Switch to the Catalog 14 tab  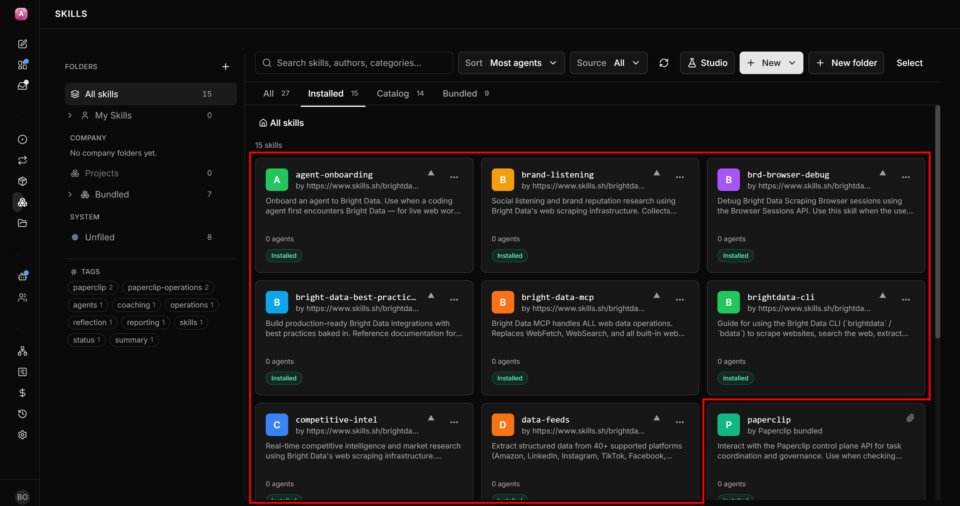coord(400,93)
